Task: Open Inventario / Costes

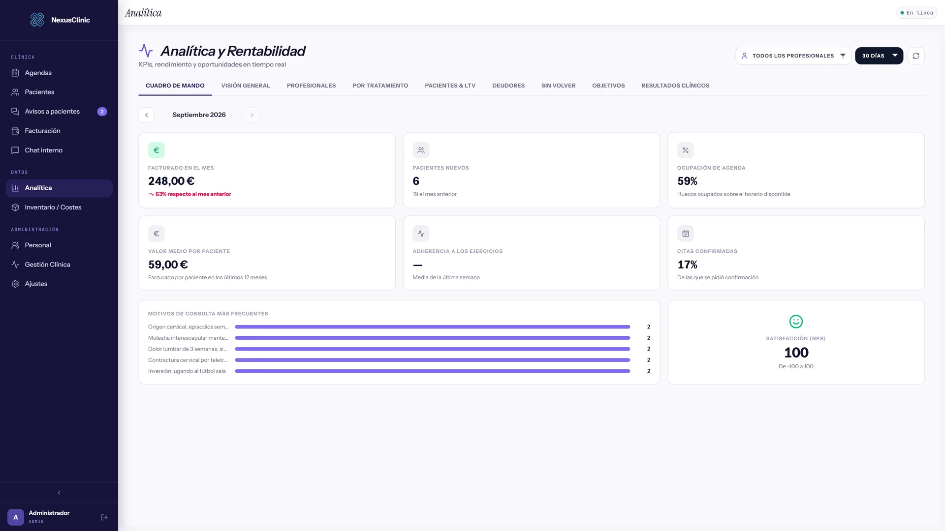Action: 59,207
